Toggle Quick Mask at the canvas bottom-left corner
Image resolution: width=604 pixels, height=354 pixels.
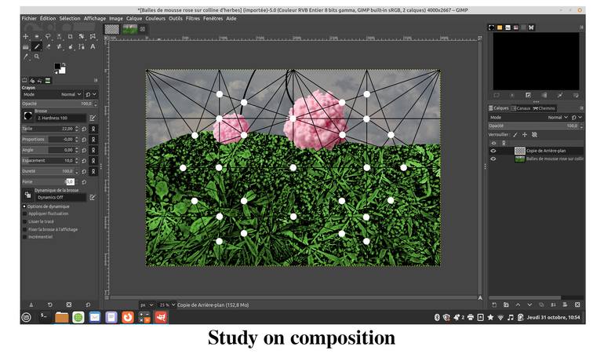(x=107, y=297)
